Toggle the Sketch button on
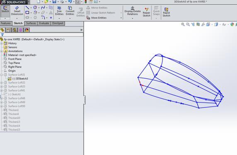237x155 pixels. pos(5,11)
